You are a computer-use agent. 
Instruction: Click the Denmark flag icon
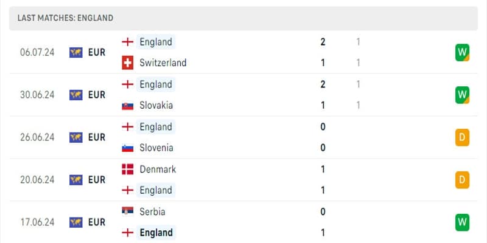[x=128, y=169]
